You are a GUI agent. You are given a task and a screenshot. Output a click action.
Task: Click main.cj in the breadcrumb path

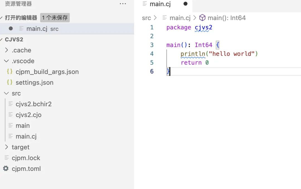(x=180, y=18)
